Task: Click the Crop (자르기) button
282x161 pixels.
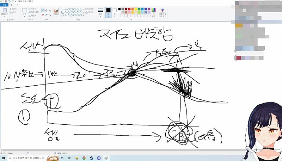Action: 32,9
